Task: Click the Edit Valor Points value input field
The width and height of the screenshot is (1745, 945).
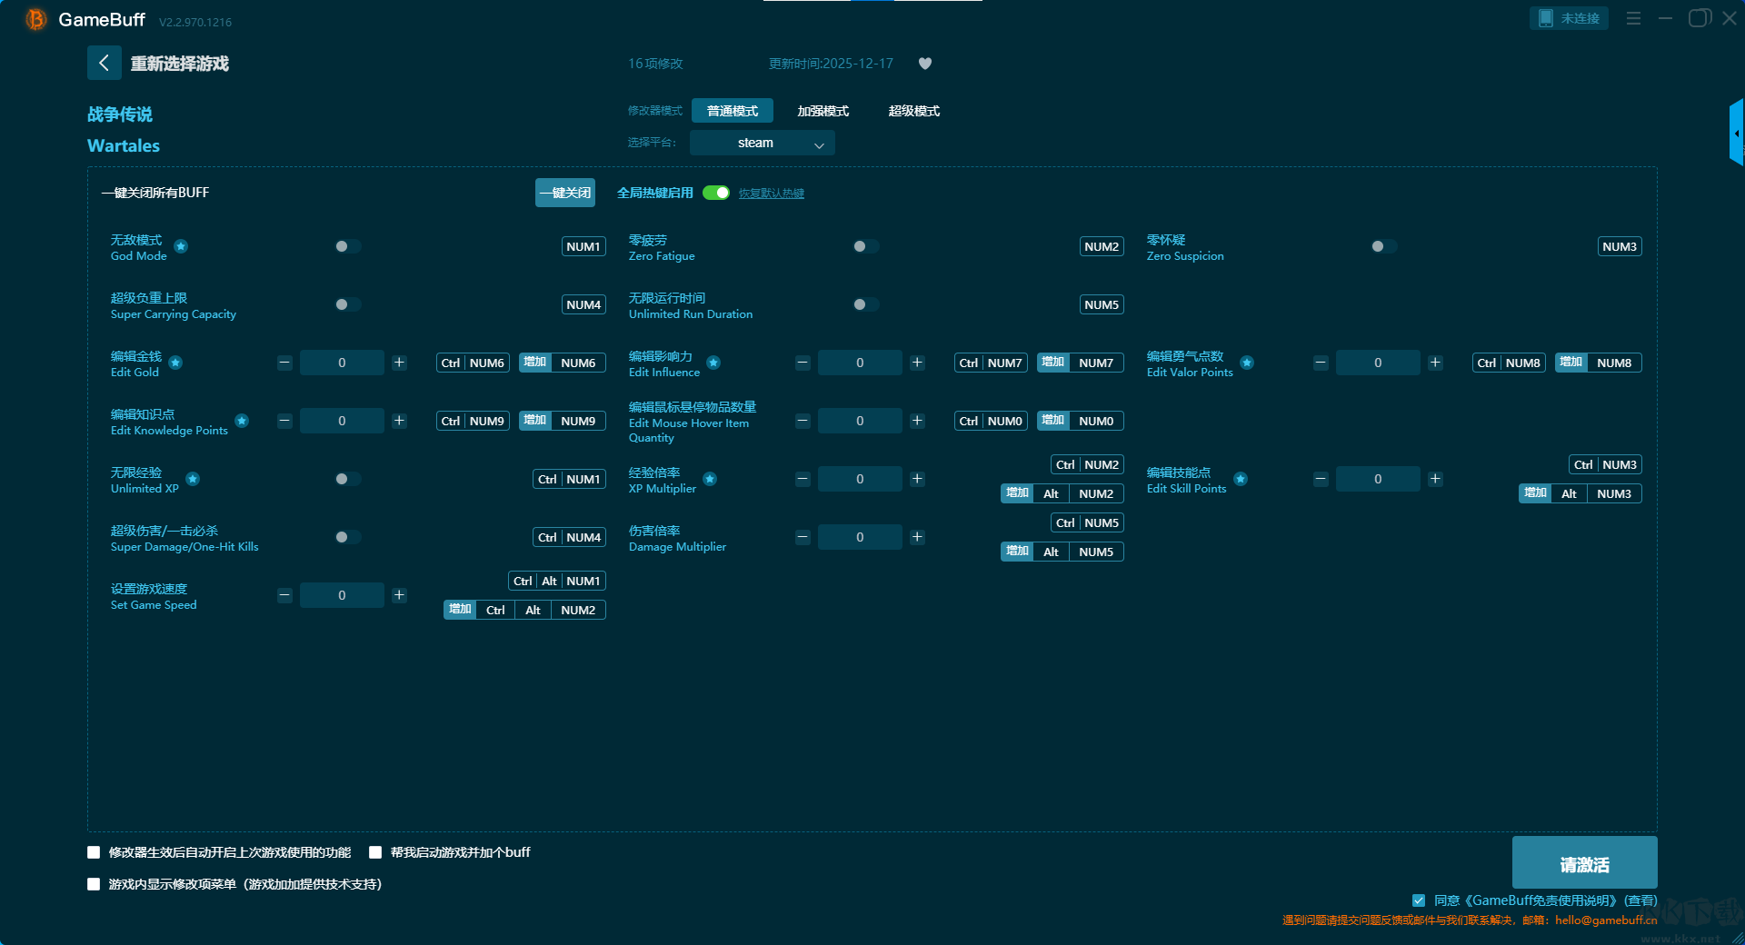Action: tap(1378, 363)
